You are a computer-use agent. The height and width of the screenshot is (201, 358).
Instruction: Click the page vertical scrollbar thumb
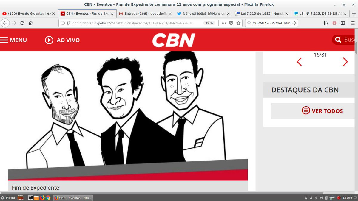[356, 48]
